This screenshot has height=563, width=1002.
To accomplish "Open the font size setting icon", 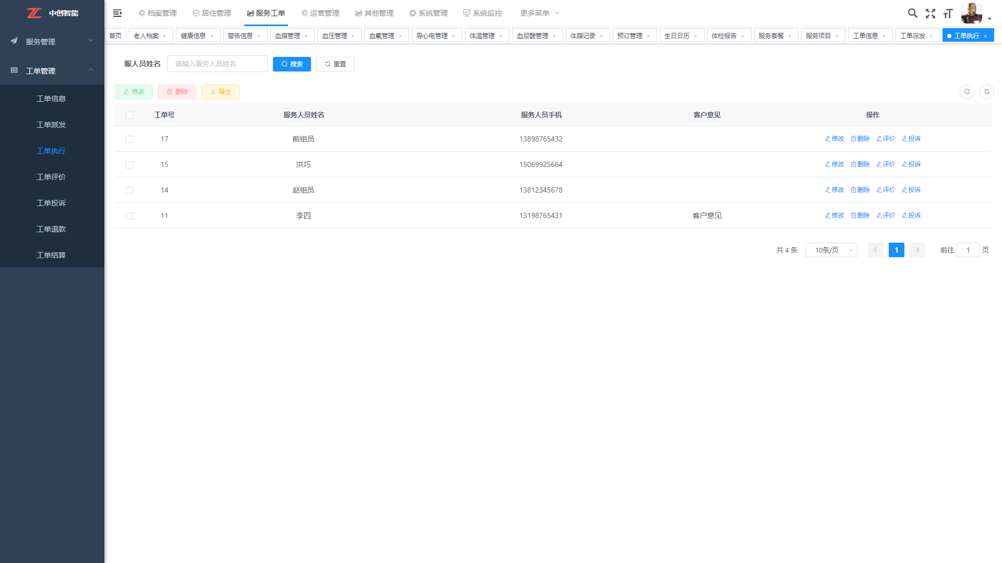I will 948,14.
